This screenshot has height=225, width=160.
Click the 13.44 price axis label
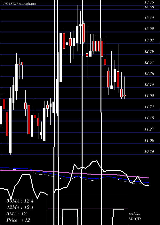149,18
